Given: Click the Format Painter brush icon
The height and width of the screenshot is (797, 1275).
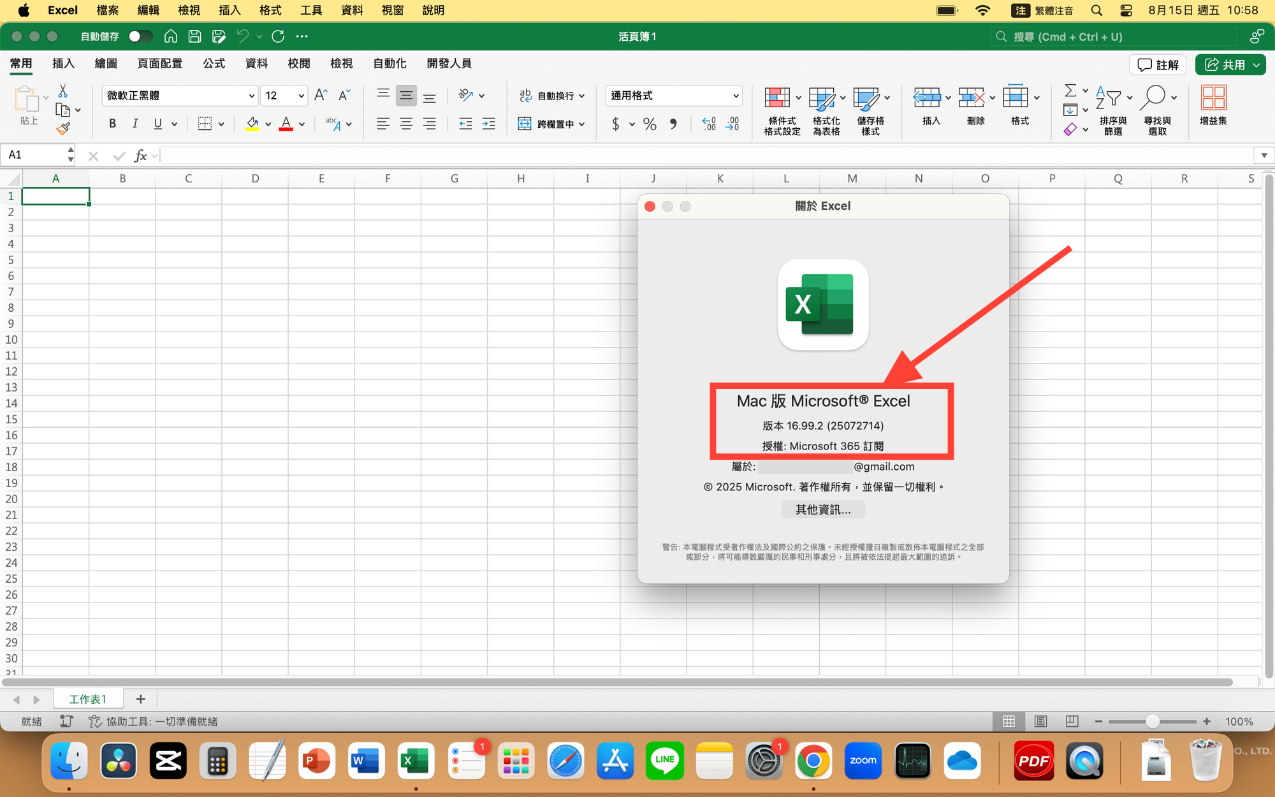Looking at the screenshot, I should (x=62, y=129).
